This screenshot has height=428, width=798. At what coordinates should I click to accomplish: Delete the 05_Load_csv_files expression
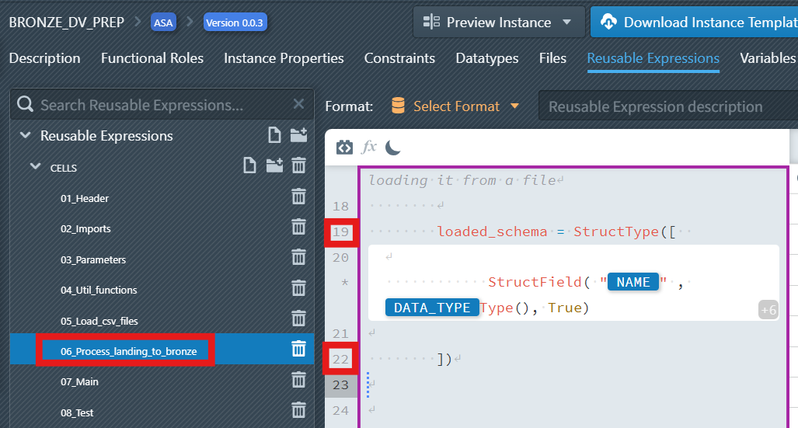click(298, 319)
